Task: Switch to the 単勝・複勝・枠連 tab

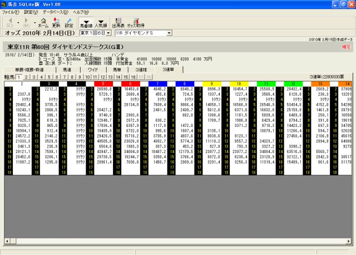Action: [29, 70]
